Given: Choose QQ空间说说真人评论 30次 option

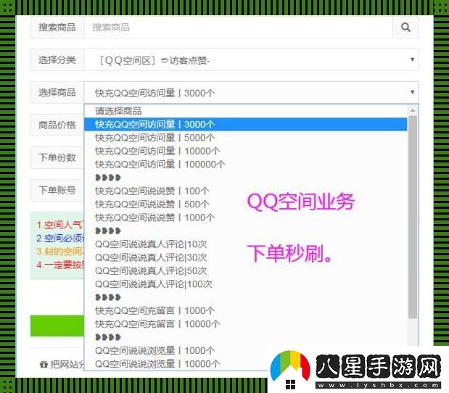Looking at the screenshot, I should point(245,257).
